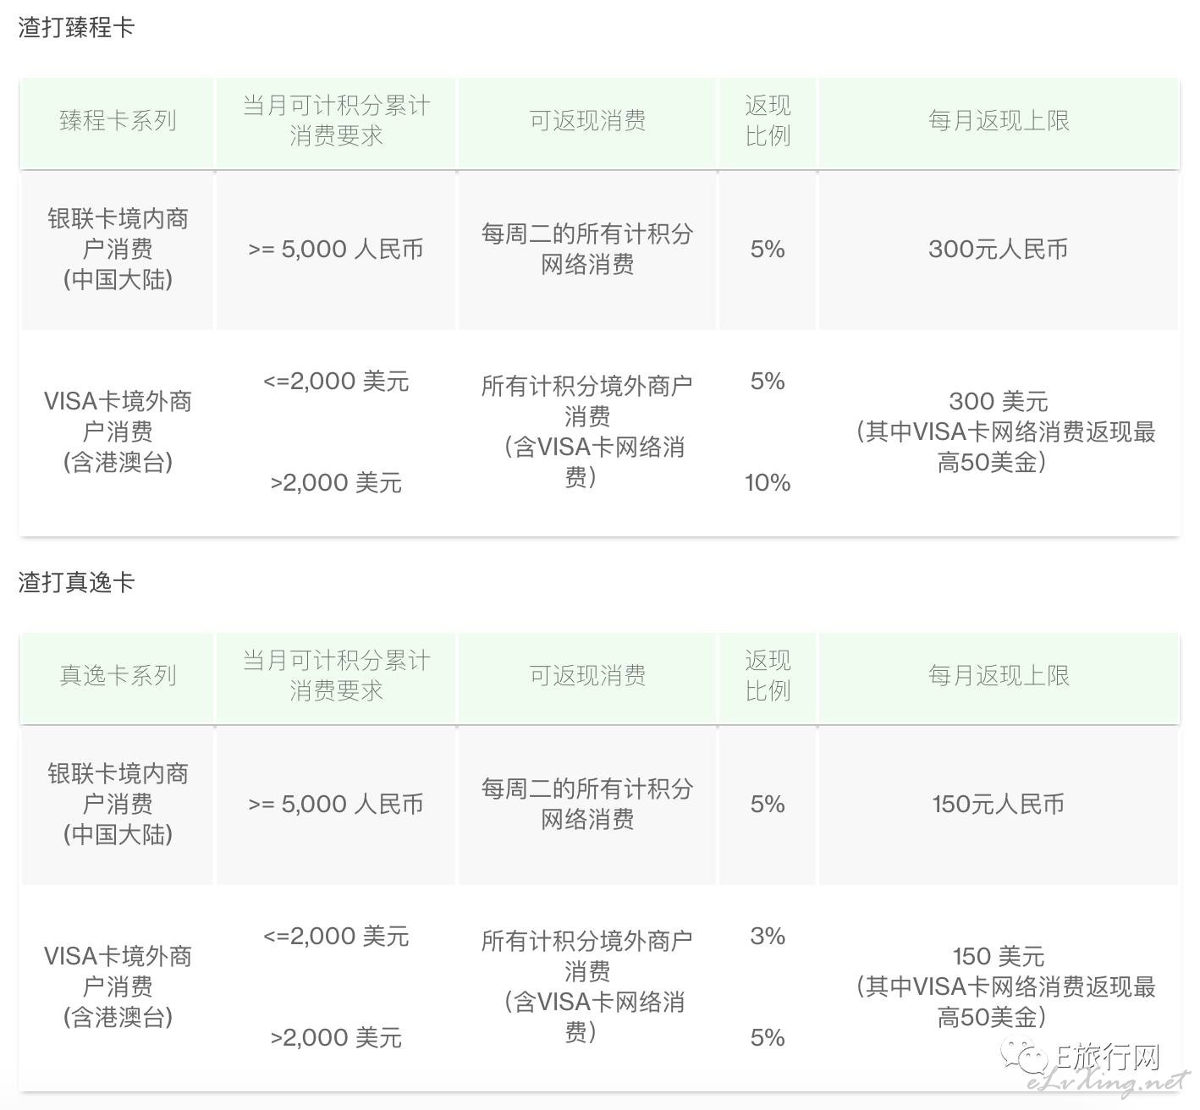Click 可返现消费 header in the first table
This screenshot has height=1110, width=1200.
pyautogui.click(x=587, y=121)
